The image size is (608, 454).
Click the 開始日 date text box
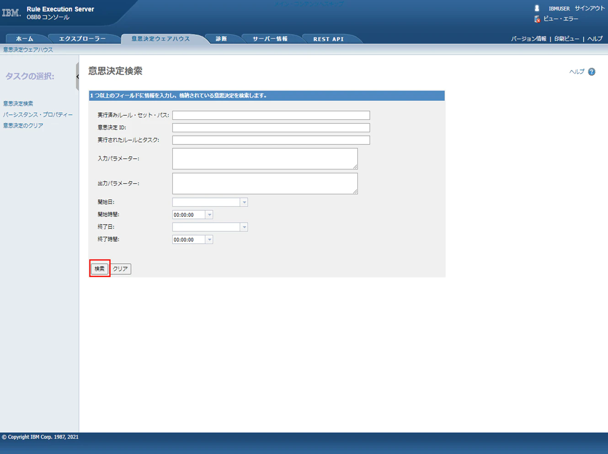(206, 202)
